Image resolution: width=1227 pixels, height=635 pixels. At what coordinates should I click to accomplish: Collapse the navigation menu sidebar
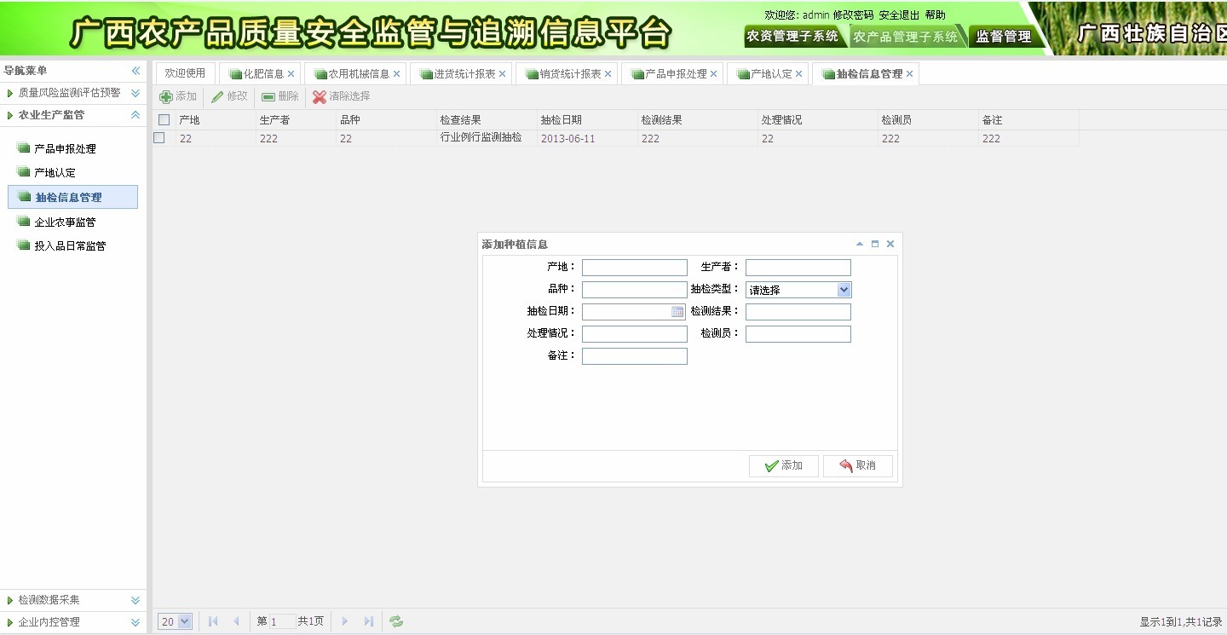[135, 71]
